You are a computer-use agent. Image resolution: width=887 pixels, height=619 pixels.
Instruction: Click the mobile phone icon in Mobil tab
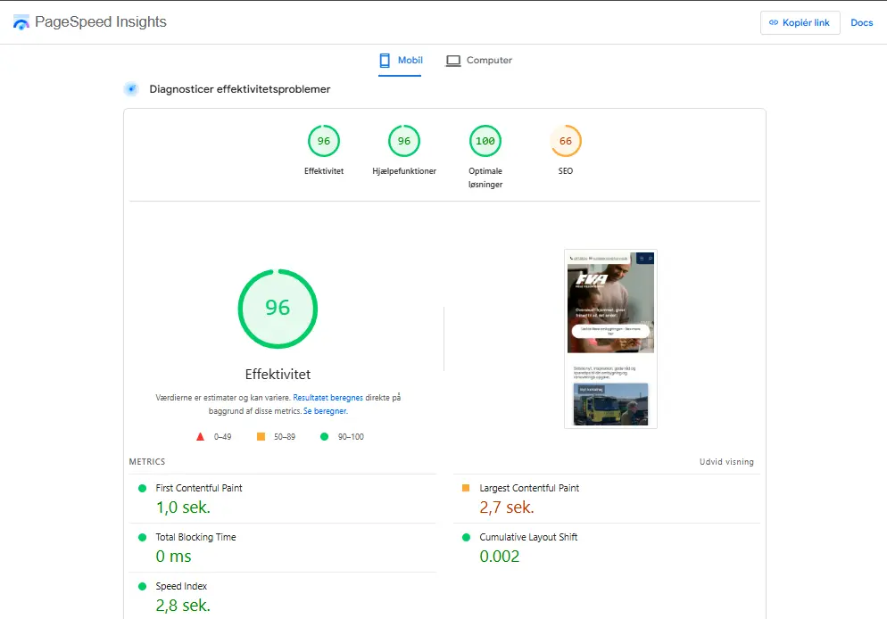[x=385, y=61]
